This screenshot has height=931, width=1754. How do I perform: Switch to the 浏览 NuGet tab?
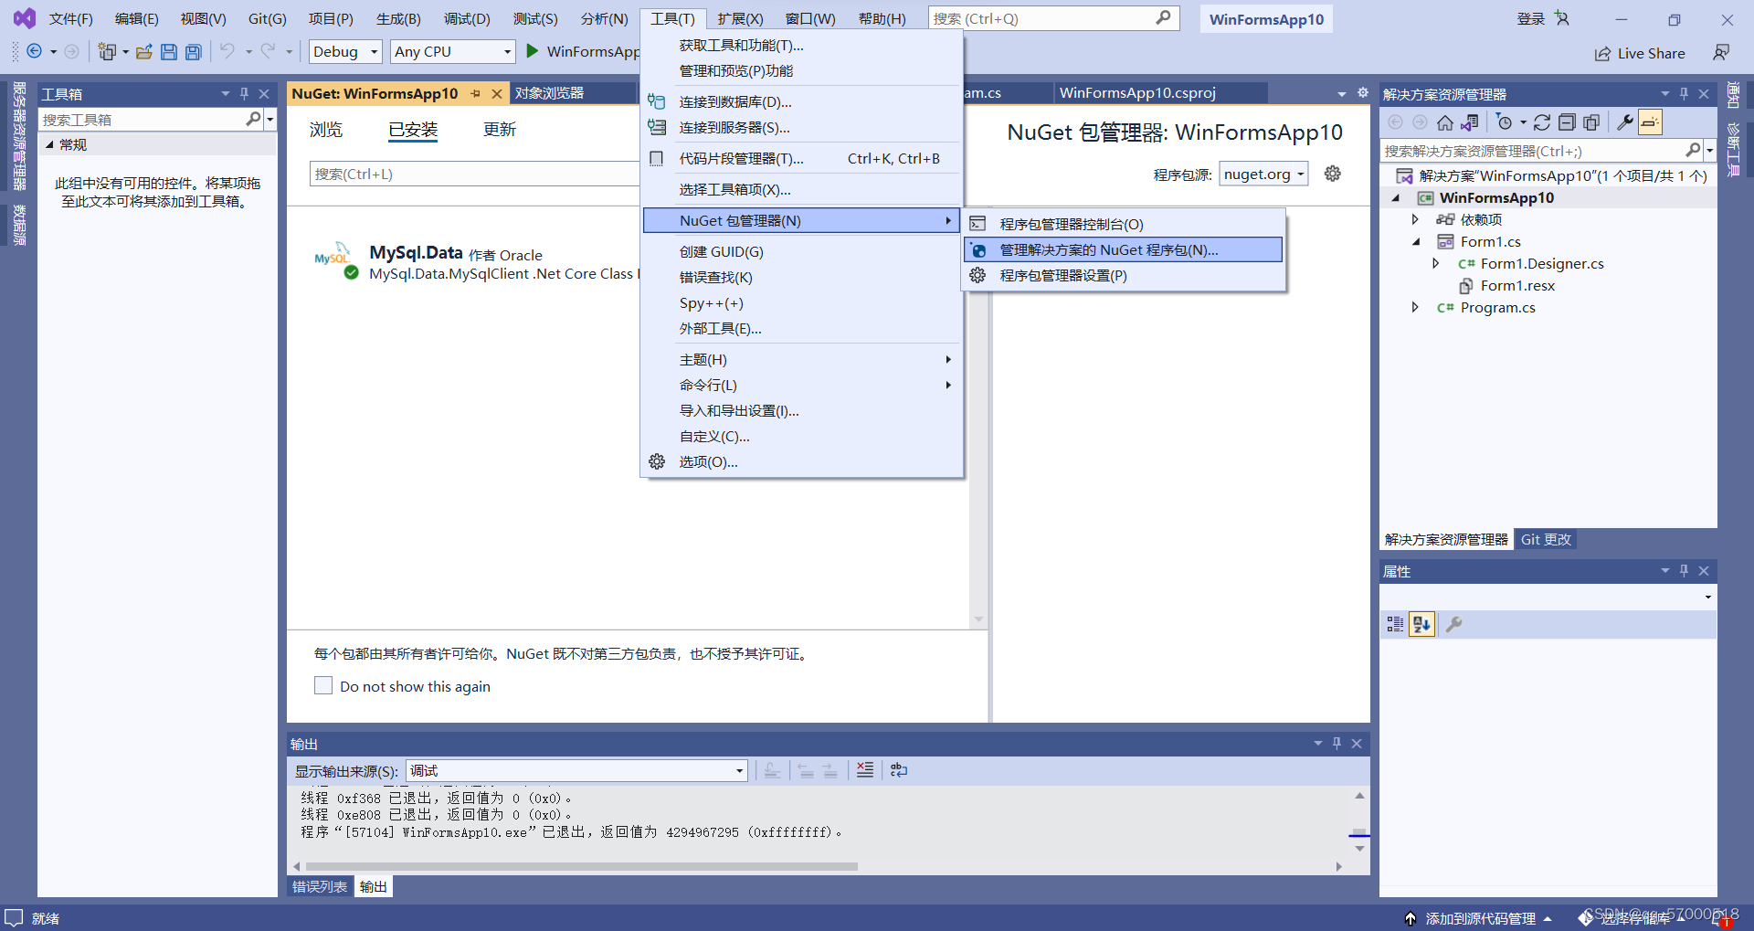coord(325,130)
